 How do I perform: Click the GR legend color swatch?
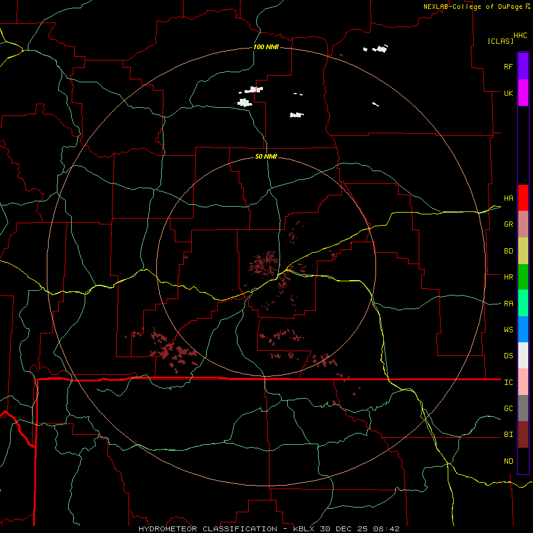523,224
